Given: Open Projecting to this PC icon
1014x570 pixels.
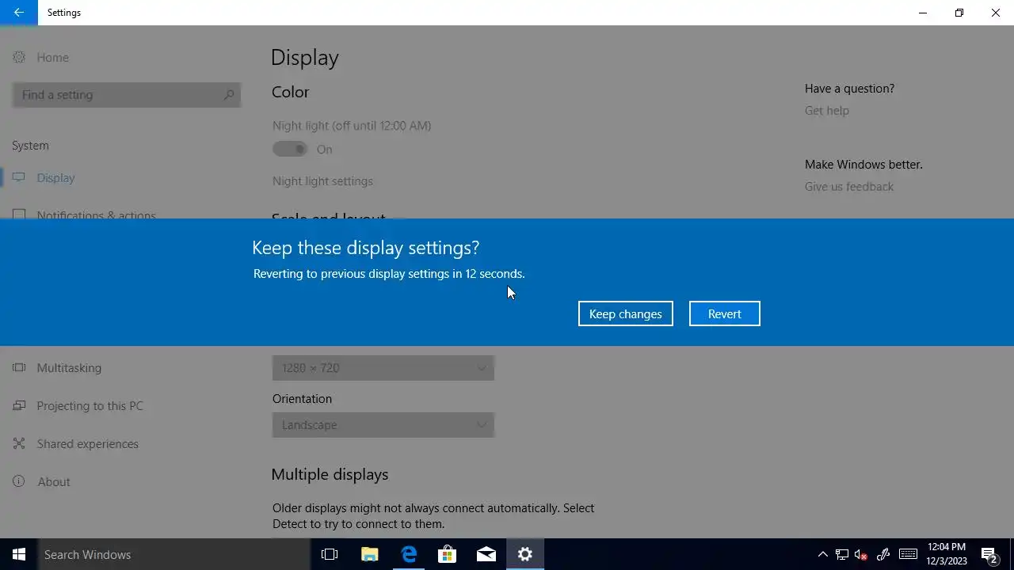Looking at the screenshot, I should (19, 405).
